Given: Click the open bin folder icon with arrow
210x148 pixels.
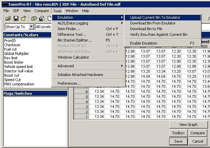Looking at the screenshot, I should click(x=8, y=18).
